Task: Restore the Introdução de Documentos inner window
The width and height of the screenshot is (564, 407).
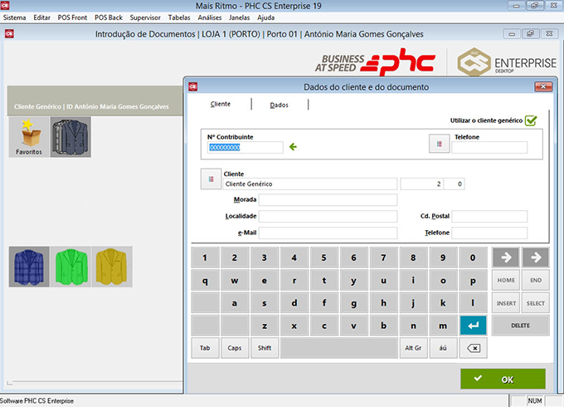Action: 530,34
